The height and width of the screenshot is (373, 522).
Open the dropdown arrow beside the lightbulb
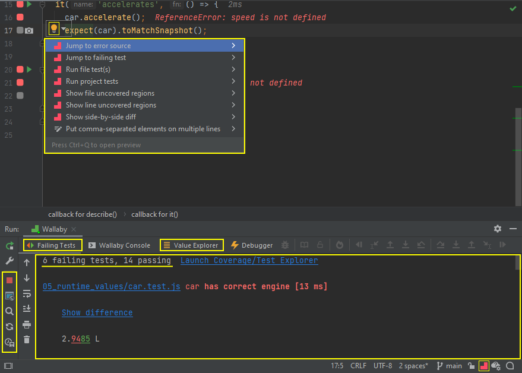(63, 29)
